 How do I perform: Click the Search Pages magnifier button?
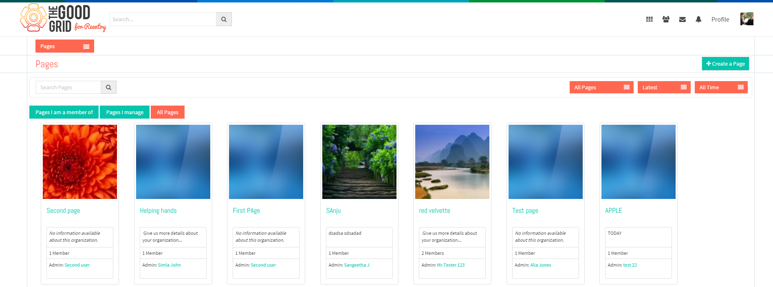[108, 87]
